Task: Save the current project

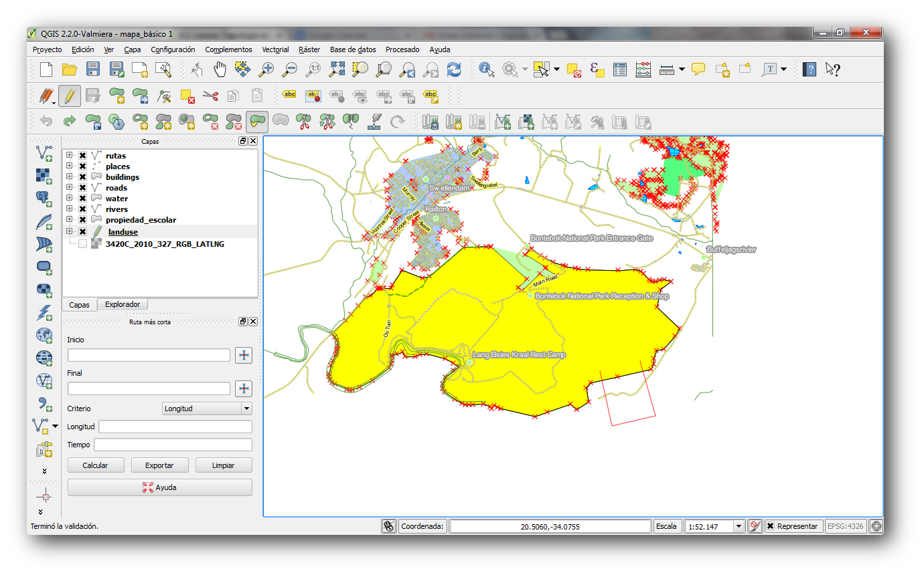Action: 93,69
